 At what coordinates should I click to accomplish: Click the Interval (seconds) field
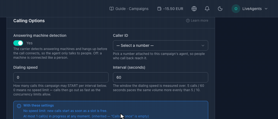(160, 77)
